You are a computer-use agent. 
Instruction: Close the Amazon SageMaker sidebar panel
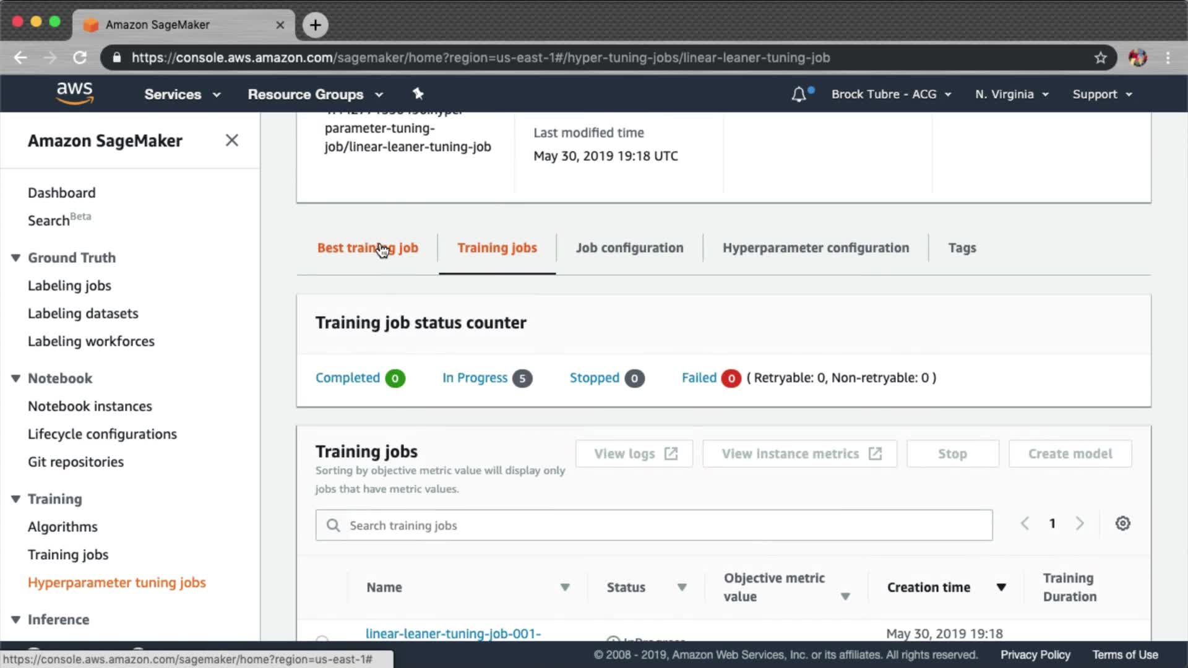point(231,140)
